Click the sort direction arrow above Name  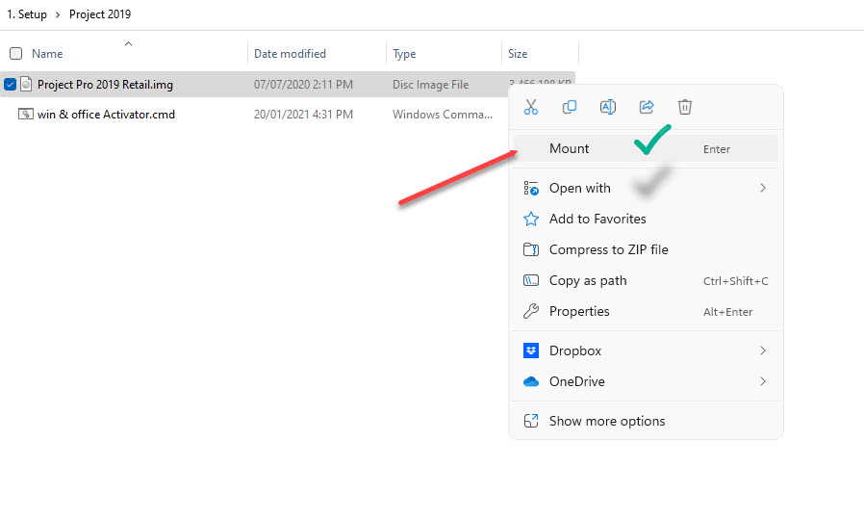tap(128, 43)
